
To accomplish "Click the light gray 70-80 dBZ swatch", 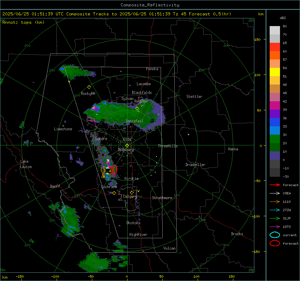I will coord(275,30).
